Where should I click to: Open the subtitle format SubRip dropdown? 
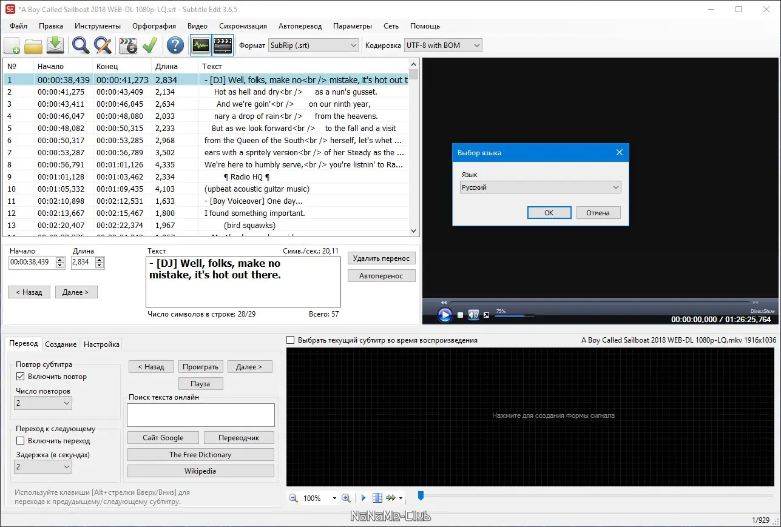314,45
